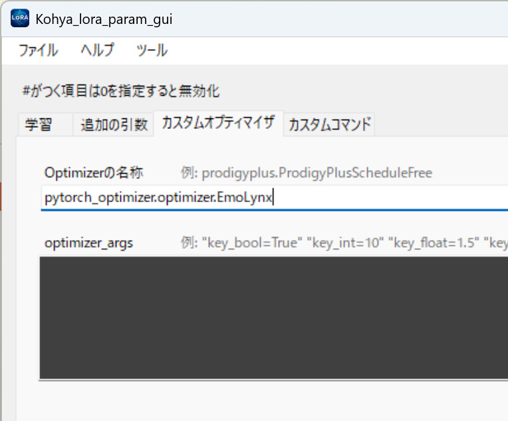This screenshot has width=508, height=421.
Task: Open the ファイル menu
Action: click(38, 51)
